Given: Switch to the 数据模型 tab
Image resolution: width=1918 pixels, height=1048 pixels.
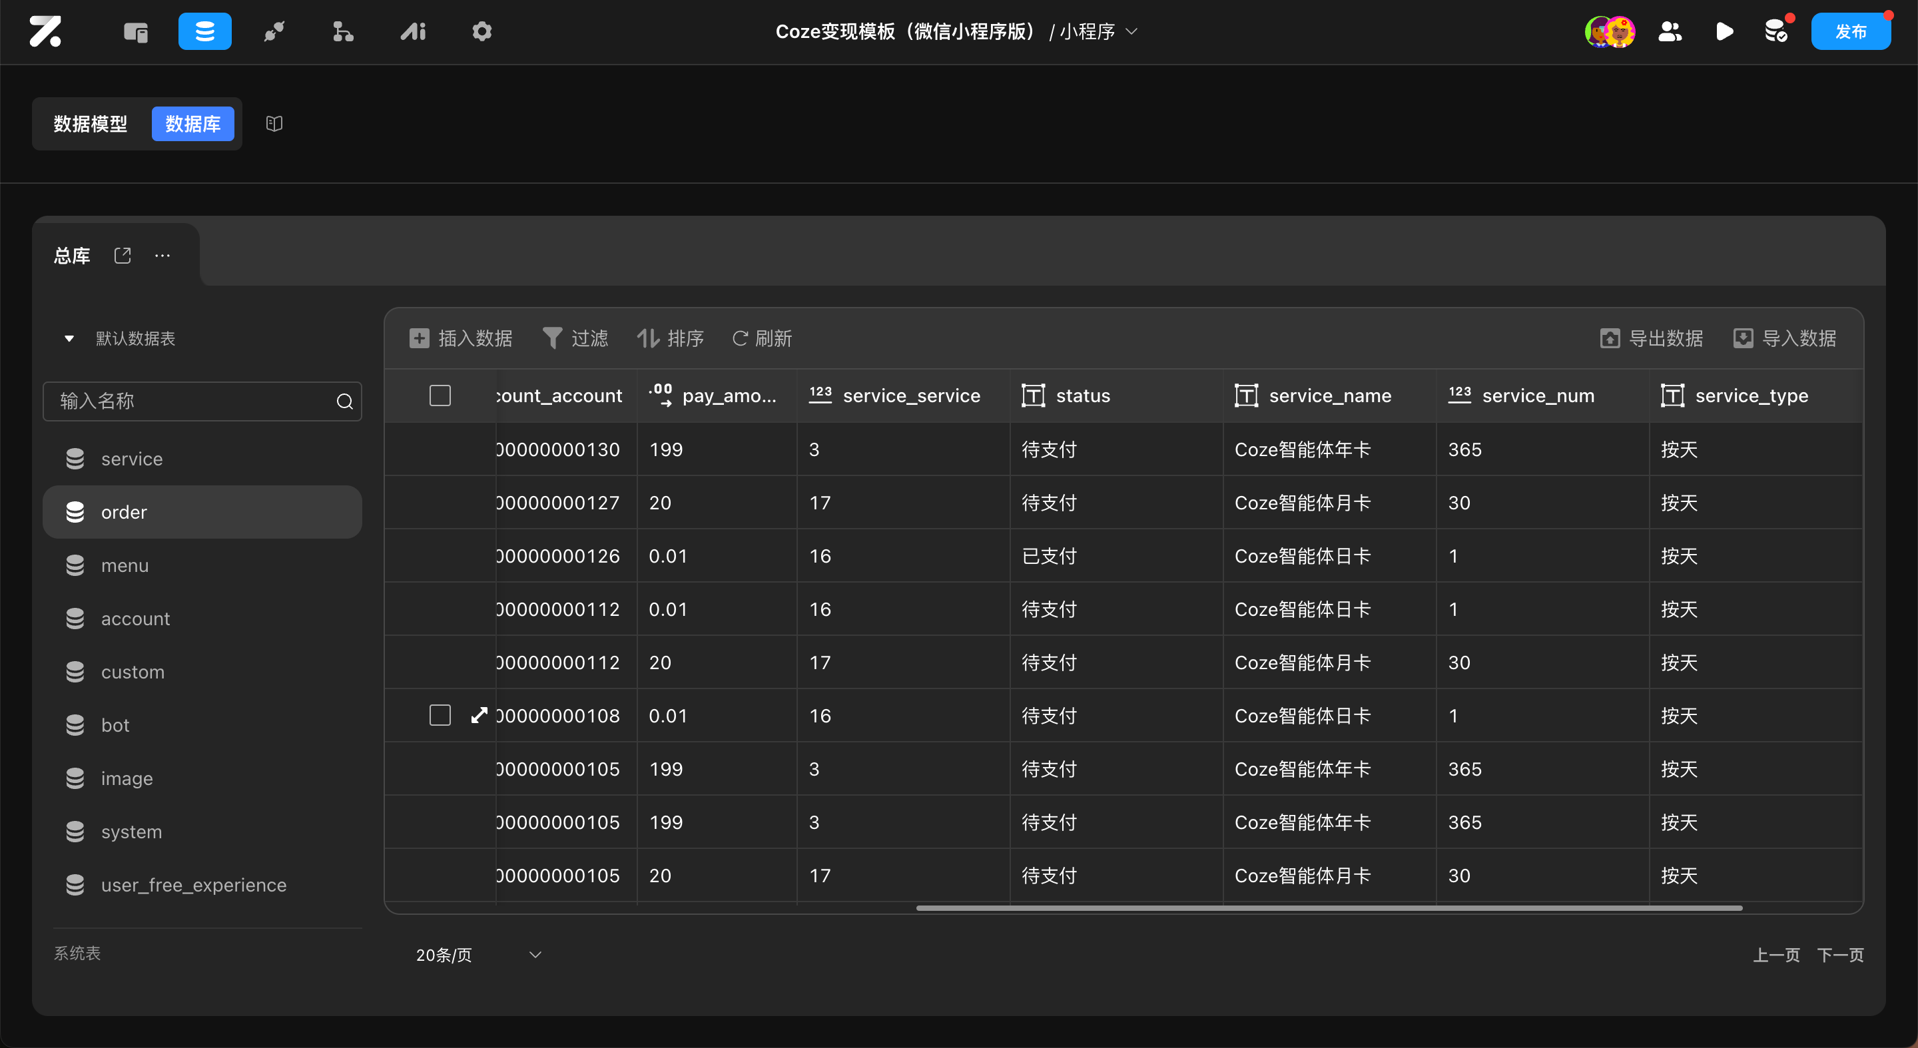Looking at the screenshot, I should [x=90, y=124].
